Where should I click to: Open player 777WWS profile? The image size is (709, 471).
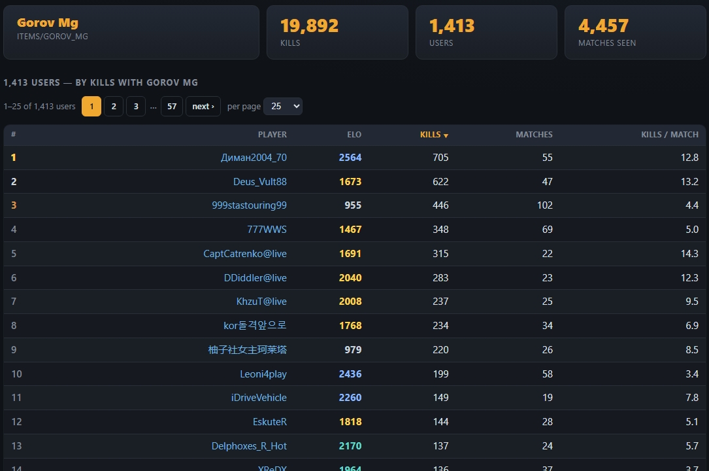[x=267, y=230]
